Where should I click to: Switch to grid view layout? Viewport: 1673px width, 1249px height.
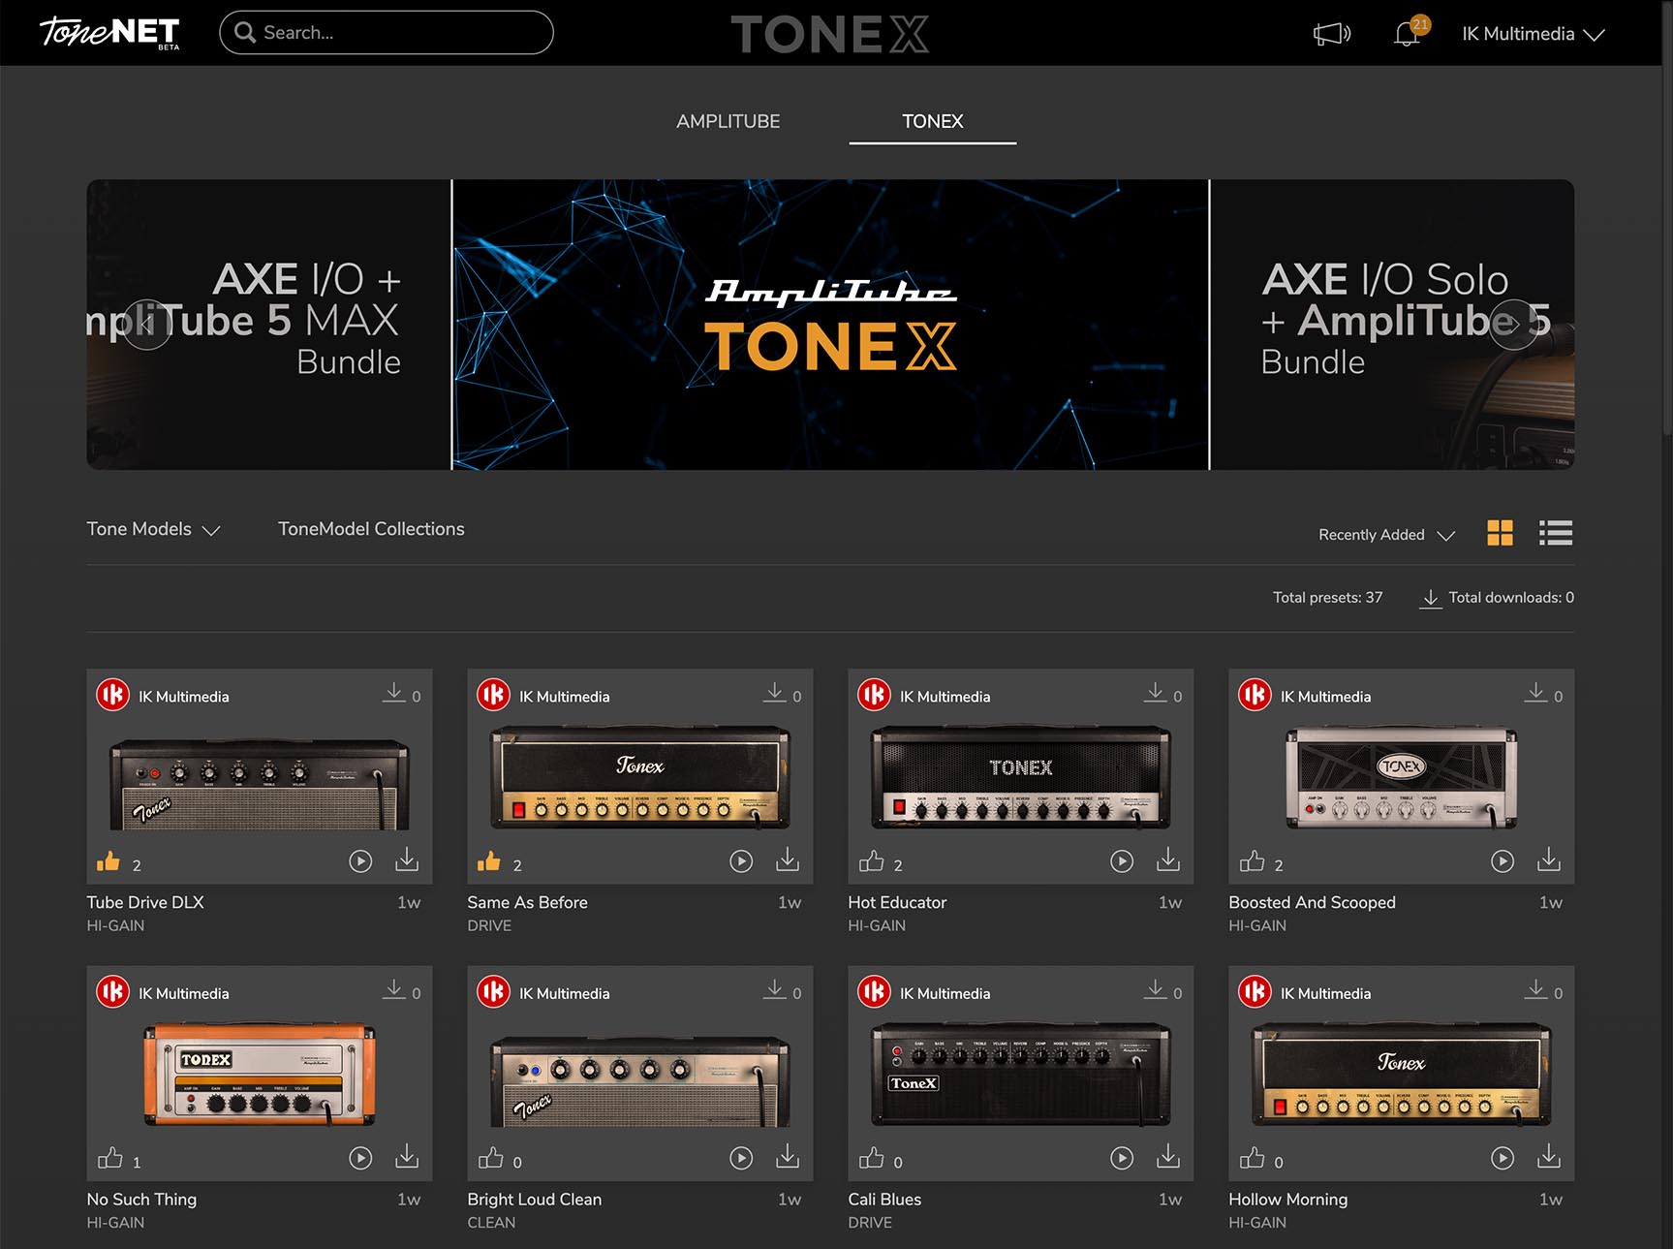pyautogui.click(x=1501, y=533)
